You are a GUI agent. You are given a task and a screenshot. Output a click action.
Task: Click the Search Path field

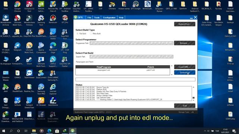(131, 57)
